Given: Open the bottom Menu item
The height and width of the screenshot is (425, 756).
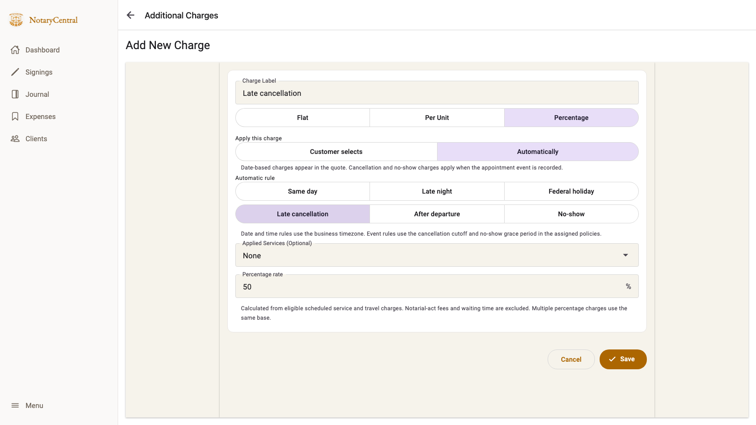Looking at the screenshot, I should pos(34,406).
